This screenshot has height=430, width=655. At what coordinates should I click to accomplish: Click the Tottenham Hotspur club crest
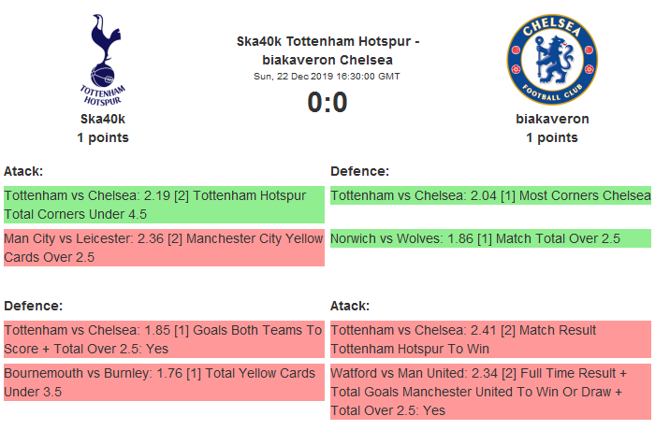pyautogui.click(x=103, y=59)
